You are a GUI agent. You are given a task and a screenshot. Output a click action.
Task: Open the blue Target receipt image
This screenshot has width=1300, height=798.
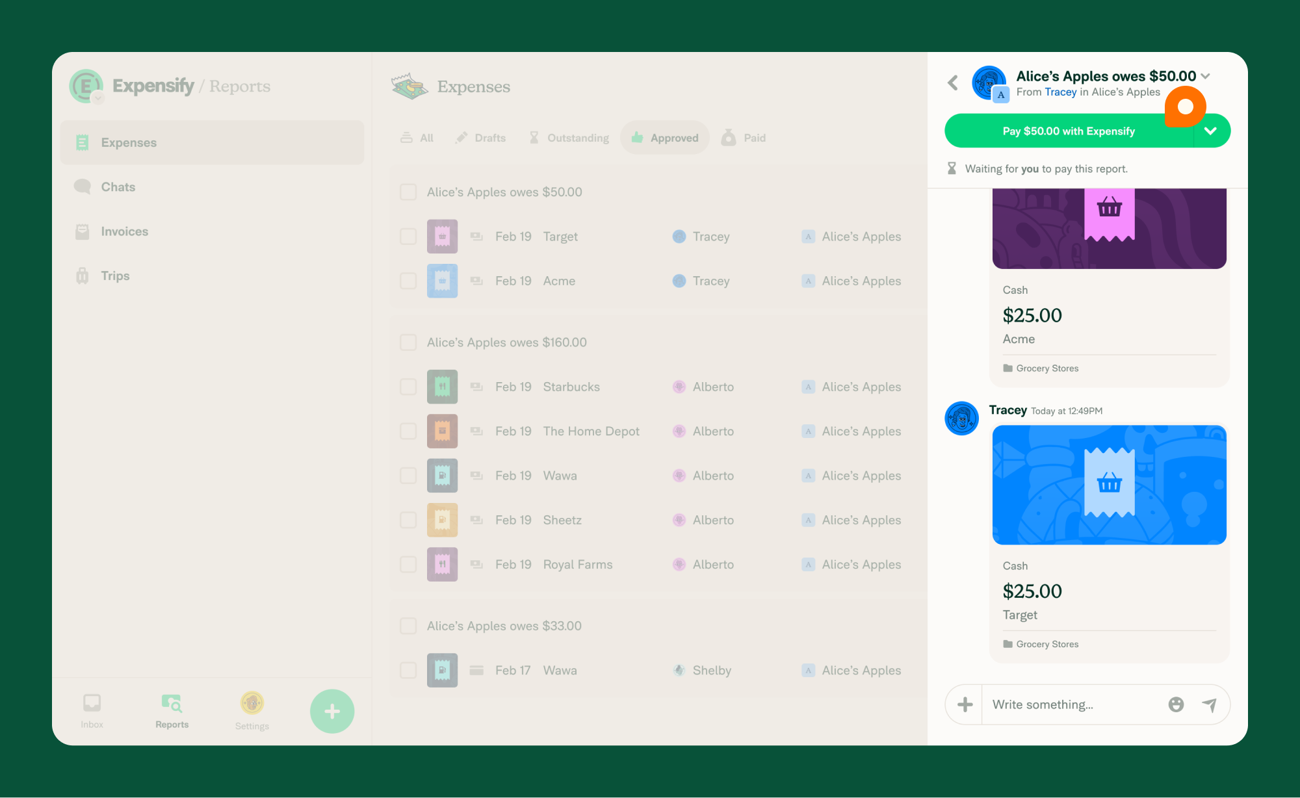tap(1110, 485)
